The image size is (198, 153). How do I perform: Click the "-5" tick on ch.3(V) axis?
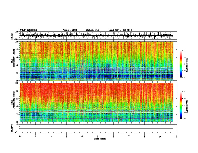click(17, 132)
